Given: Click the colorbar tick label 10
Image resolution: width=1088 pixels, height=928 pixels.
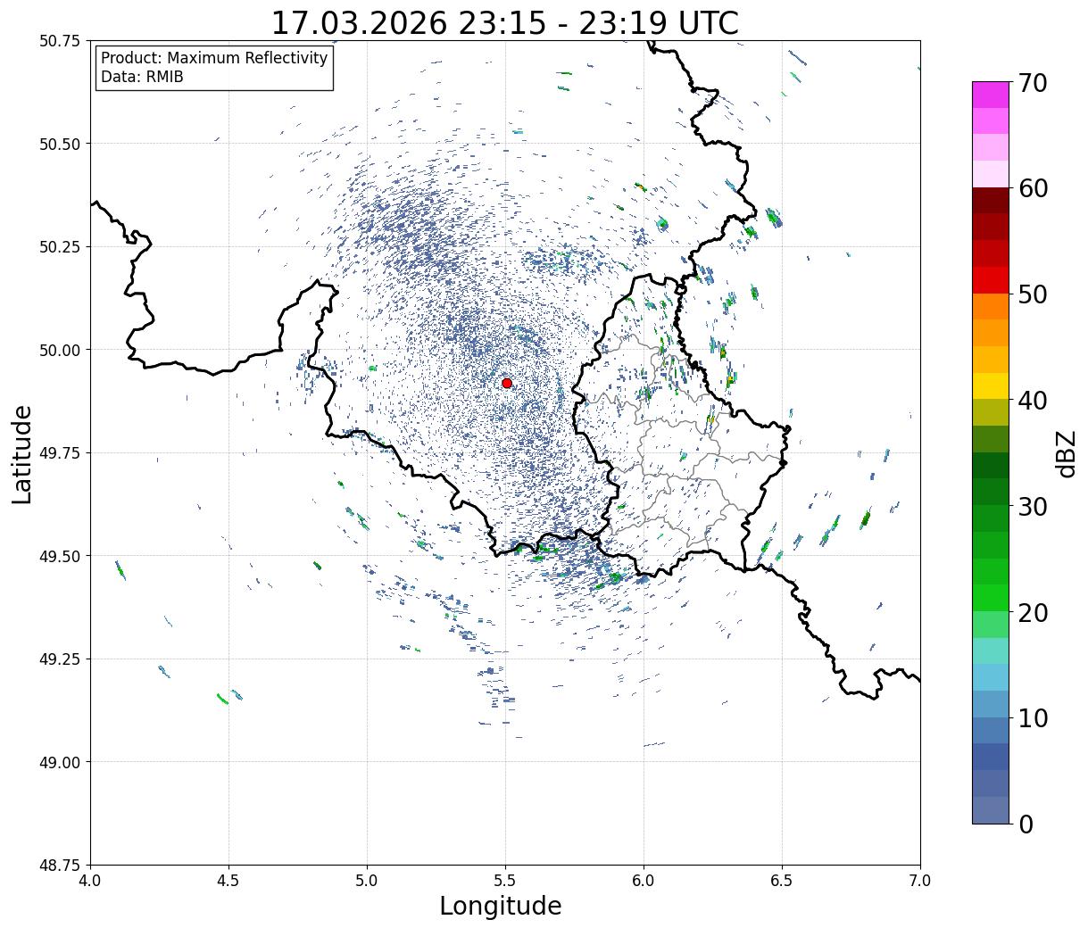Looking at the screenshot, I should pos(1033,718).
